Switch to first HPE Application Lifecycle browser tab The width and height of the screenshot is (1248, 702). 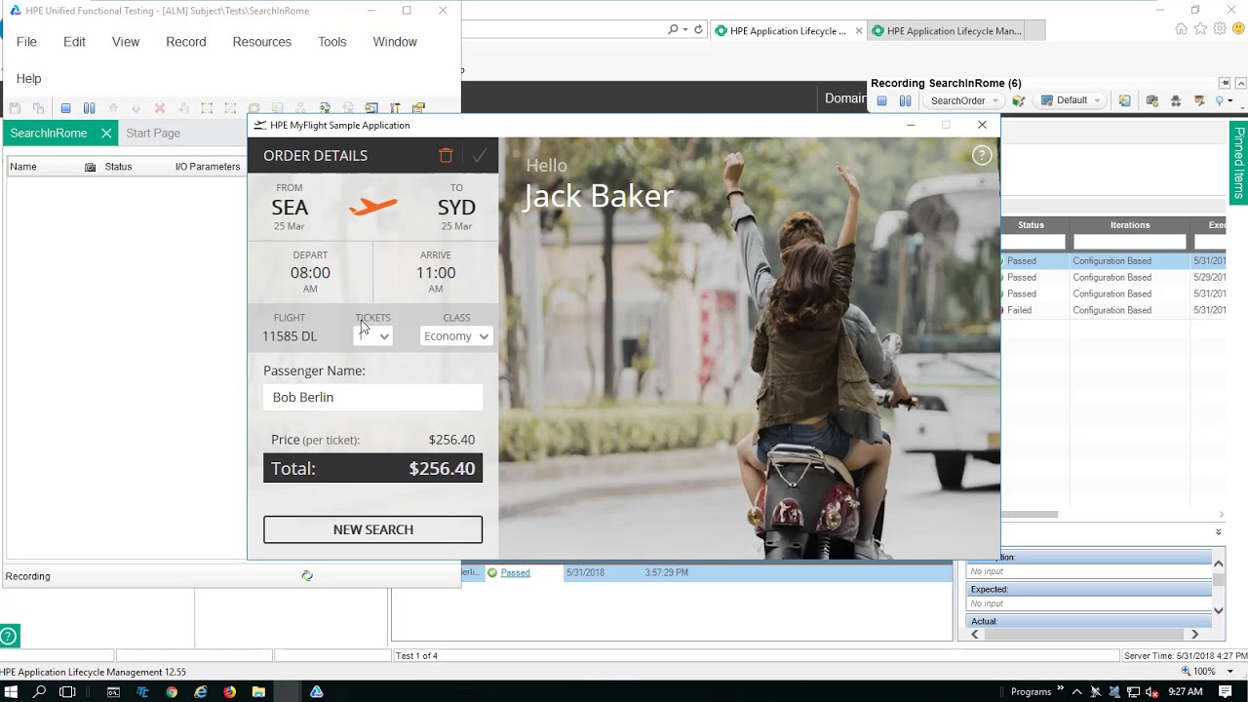(x=788, y=30)
